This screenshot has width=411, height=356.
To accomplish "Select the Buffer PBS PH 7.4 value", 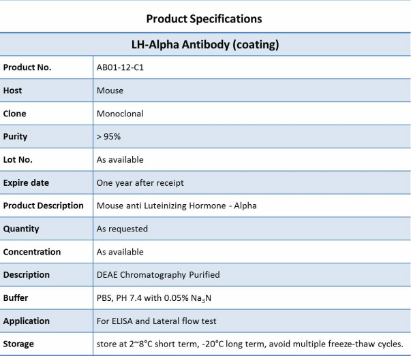I will point(154,298).
